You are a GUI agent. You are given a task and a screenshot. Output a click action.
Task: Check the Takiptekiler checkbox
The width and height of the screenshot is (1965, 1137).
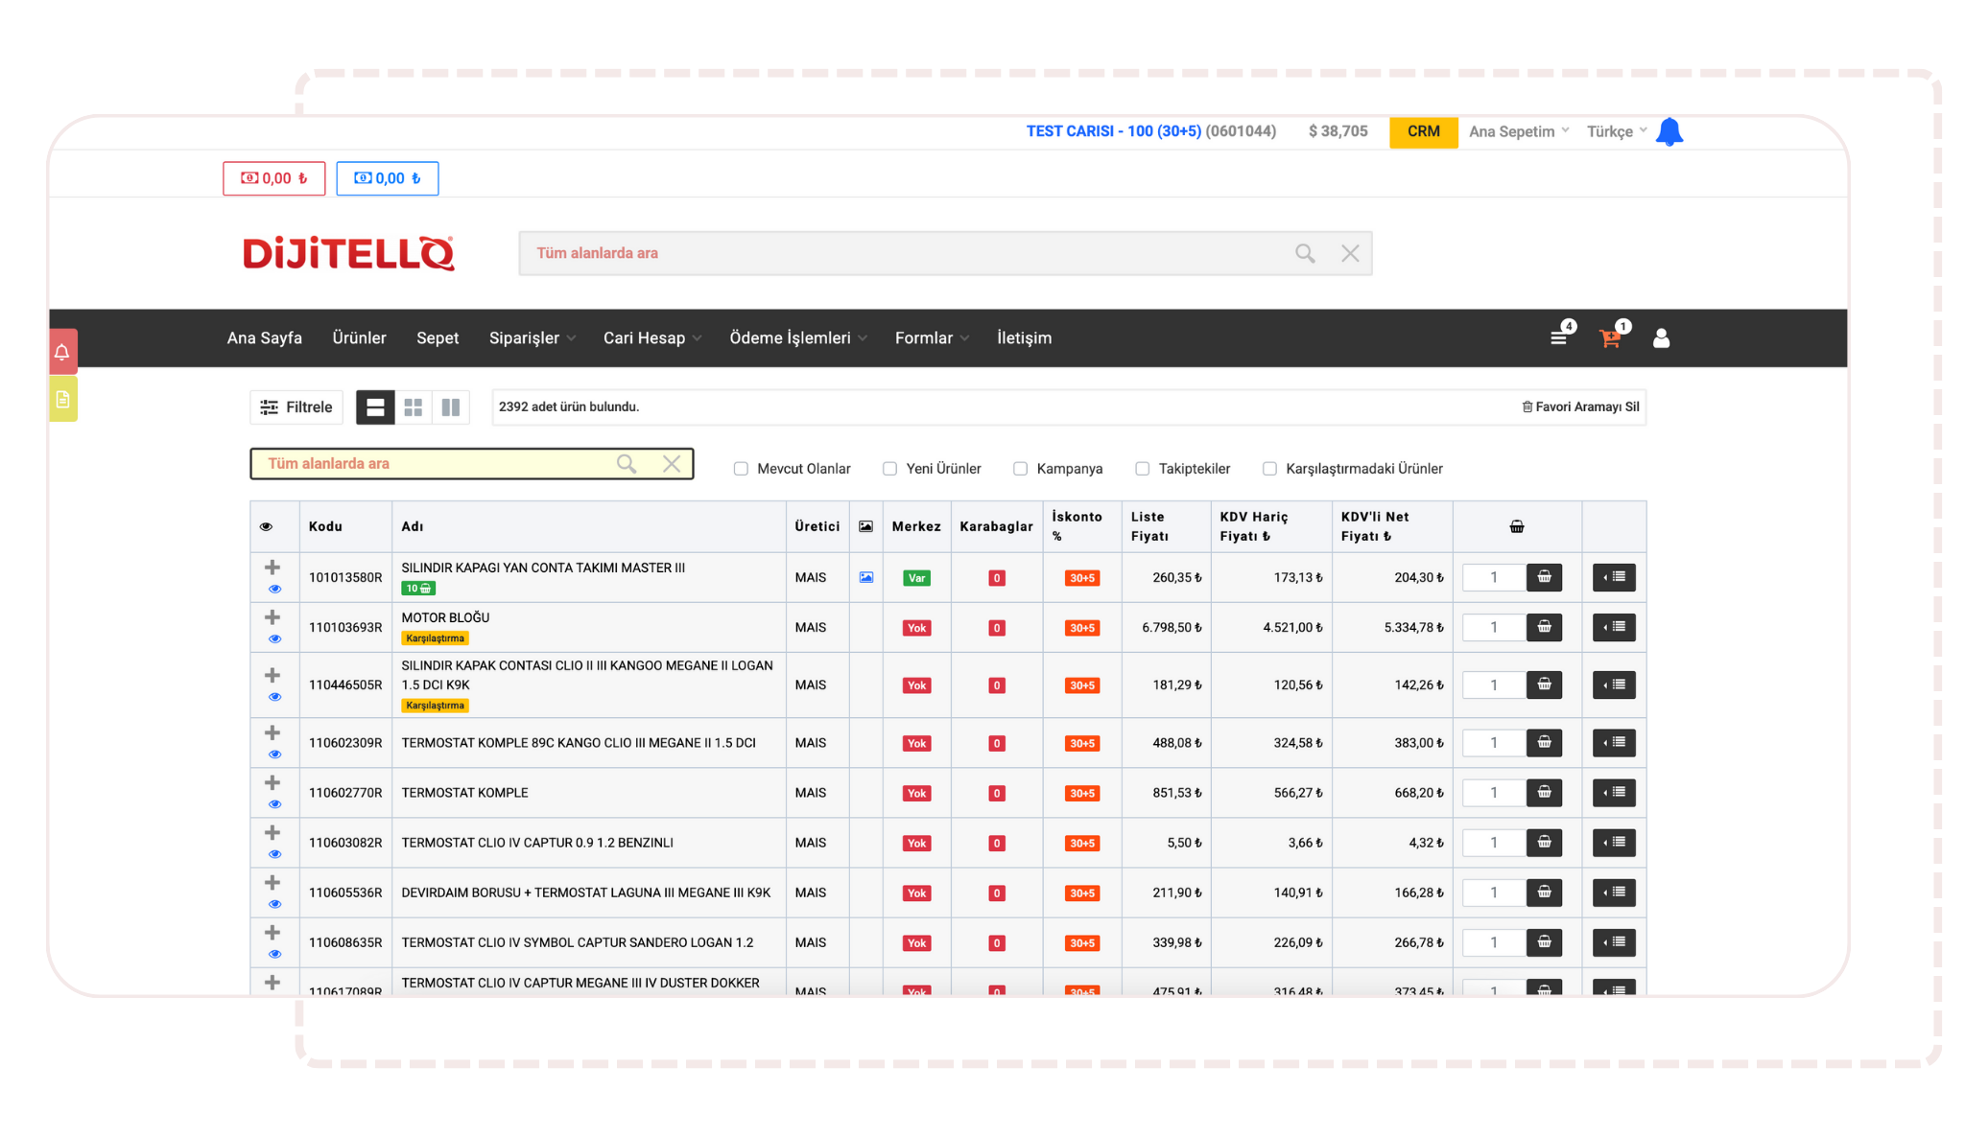(1142, 469)
